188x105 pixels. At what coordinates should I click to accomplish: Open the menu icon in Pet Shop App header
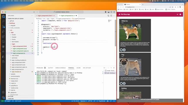click(x=177, y=14)
